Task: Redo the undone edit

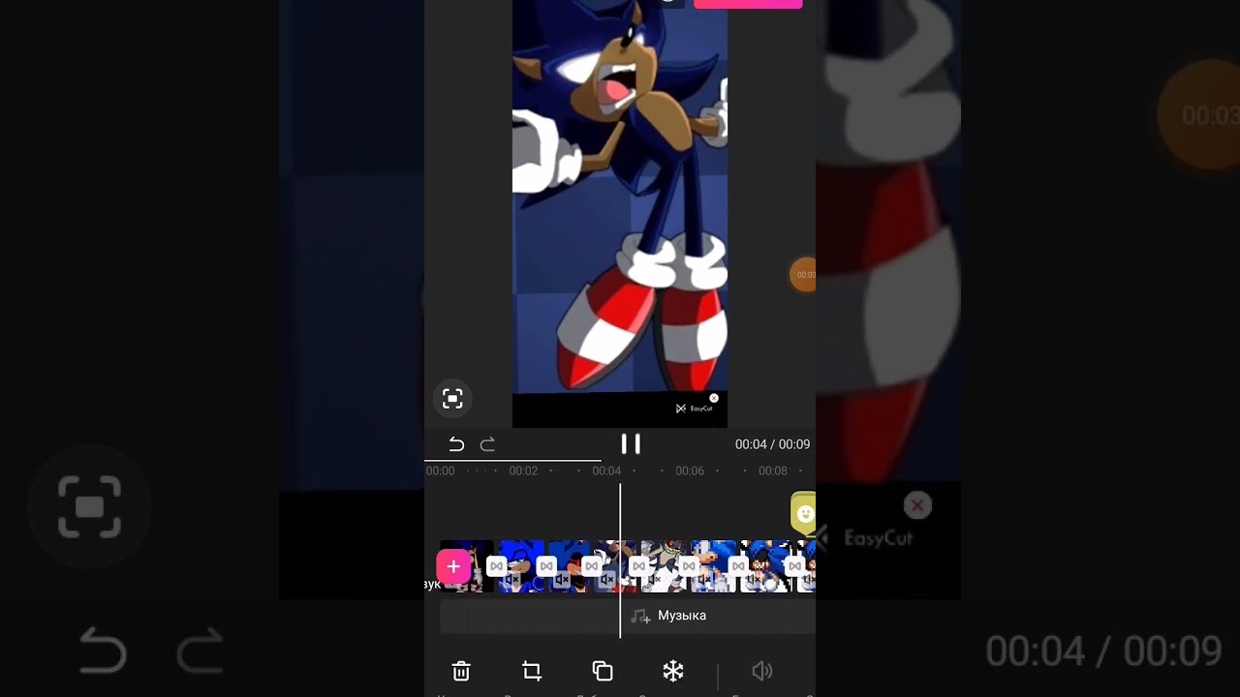Action: click(487, 444)
